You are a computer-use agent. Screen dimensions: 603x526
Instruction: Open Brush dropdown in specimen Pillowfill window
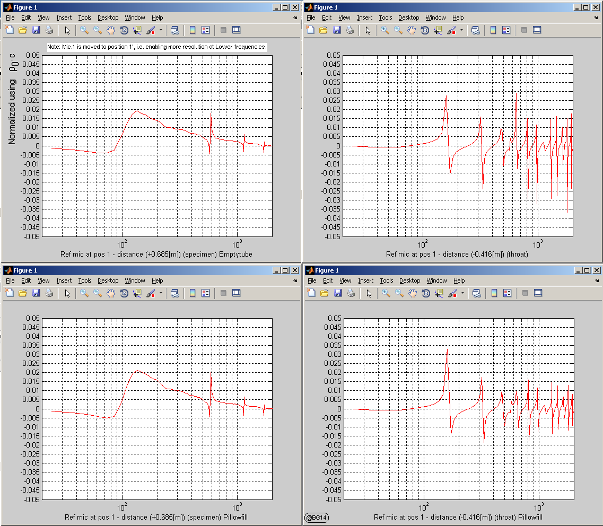coord(161,293)
